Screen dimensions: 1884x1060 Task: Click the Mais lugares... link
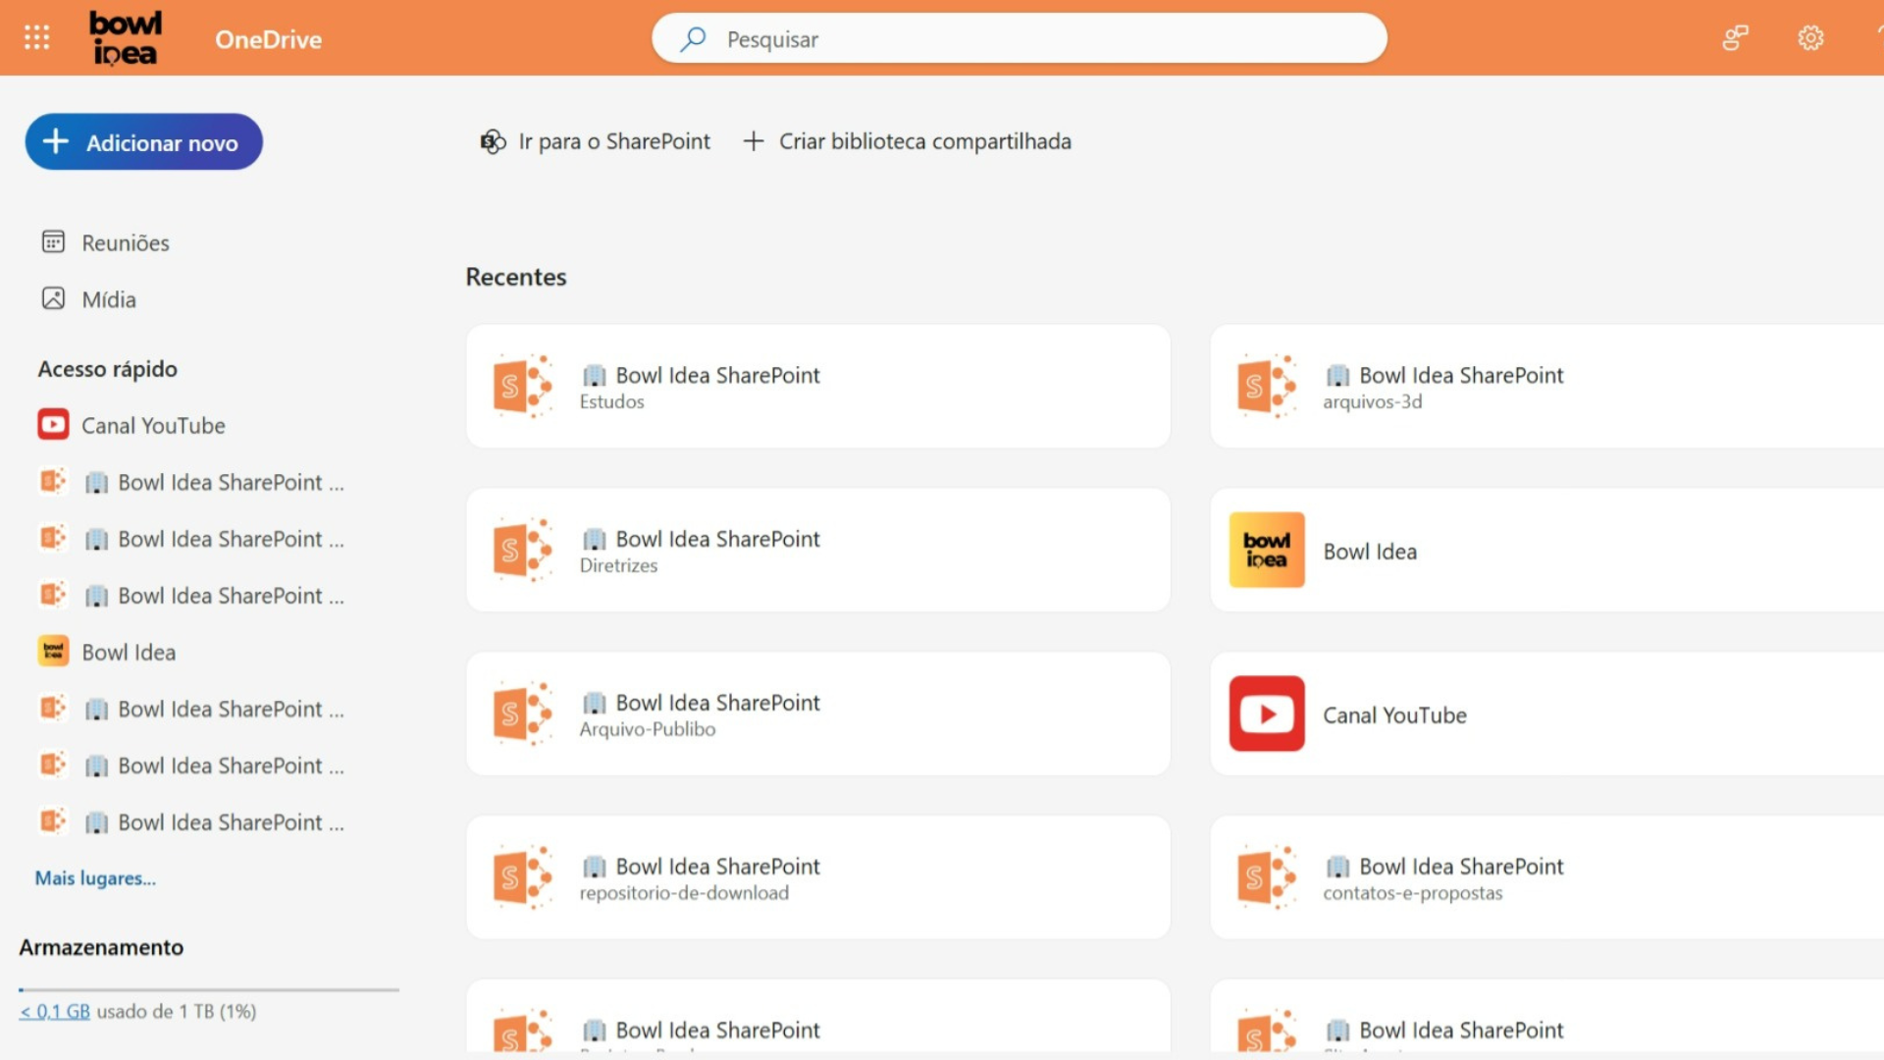pyautogui.click(x=95, y=878)
